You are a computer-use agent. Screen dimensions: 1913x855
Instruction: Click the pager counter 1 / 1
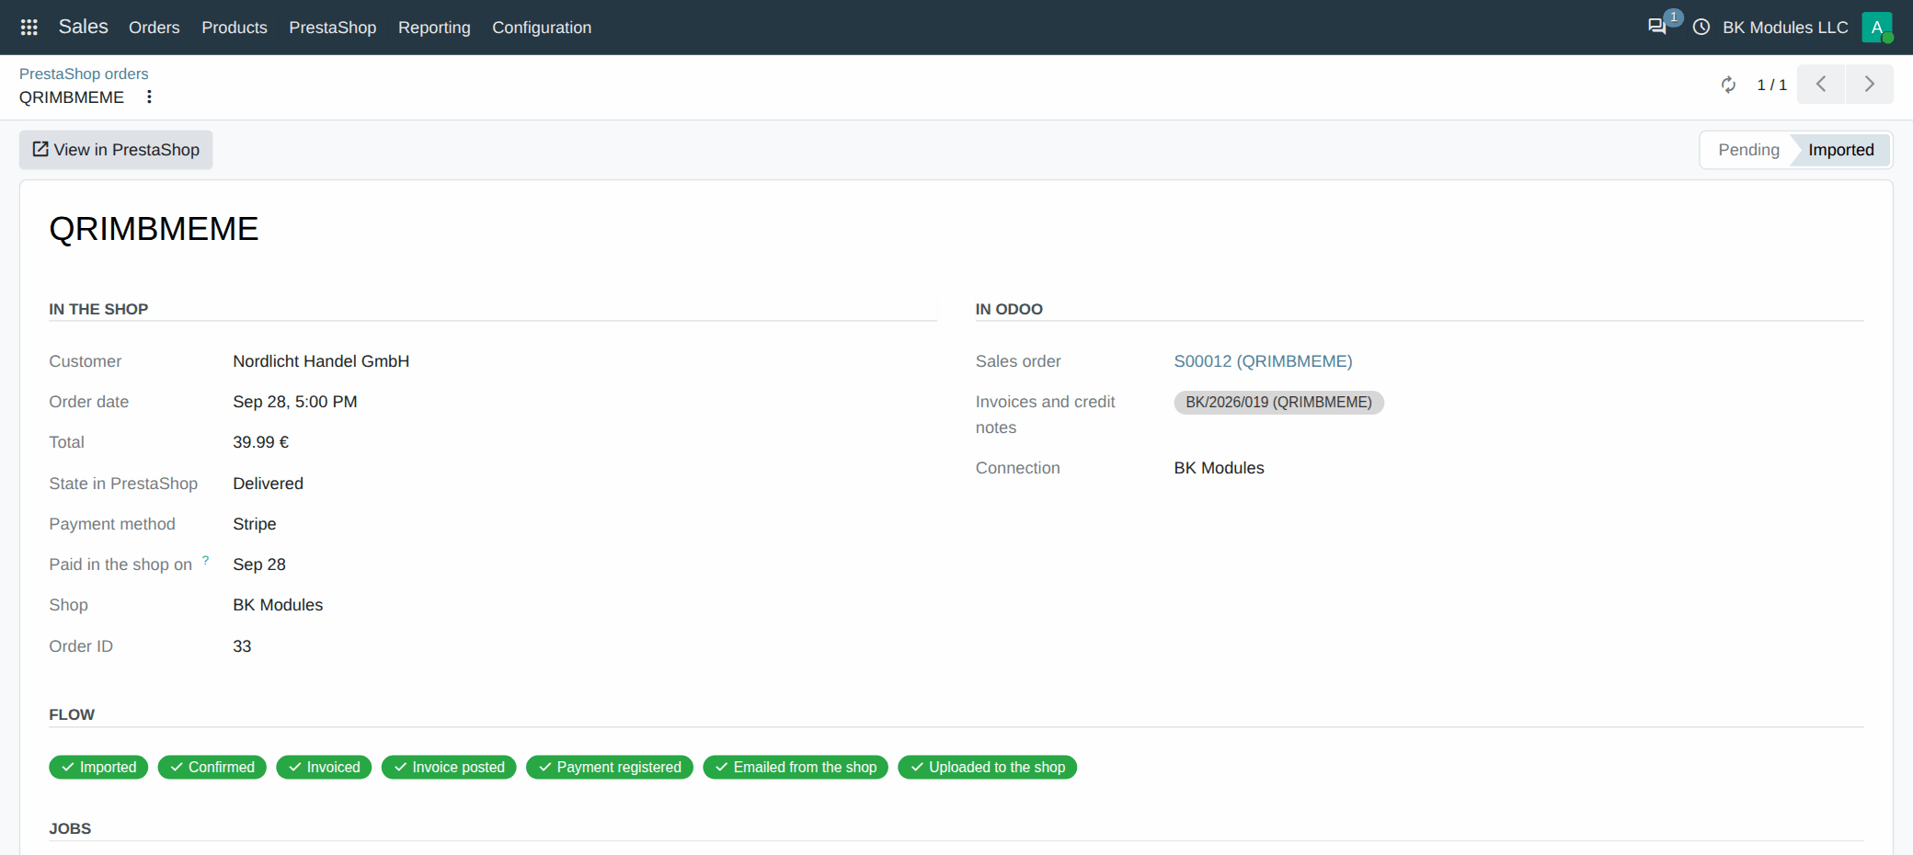click(1771, 85)
